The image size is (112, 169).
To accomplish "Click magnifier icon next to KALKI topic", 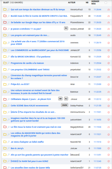I will (8, 106).
